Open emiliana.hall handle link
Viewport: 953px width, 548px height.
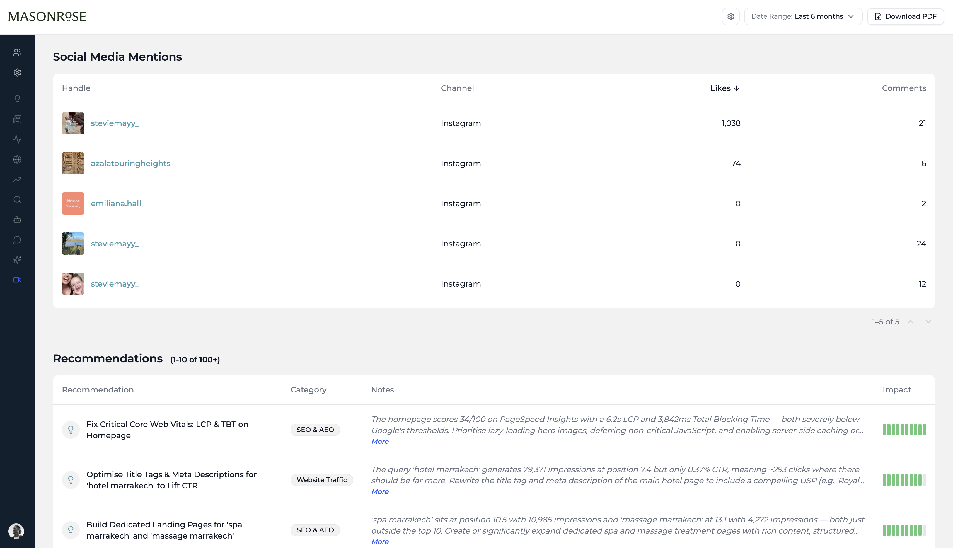[x=116, y=203]
